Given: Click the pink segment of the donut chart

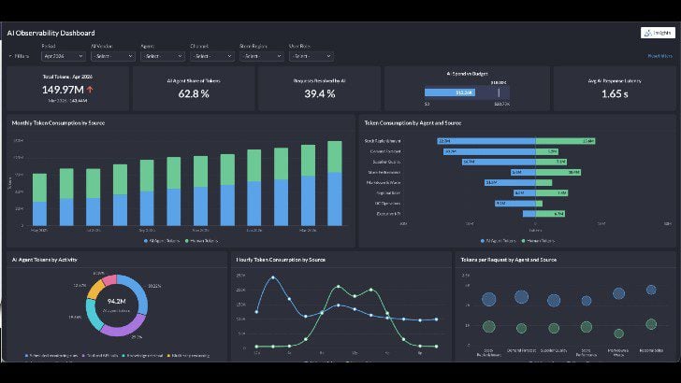Looking at the screenshot, I should [x=109, y=279].
